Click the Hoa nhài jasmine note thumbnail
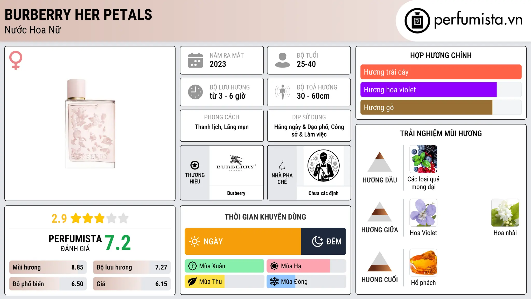The width and height of the screenshot is (531, 299). pos(505,213)
